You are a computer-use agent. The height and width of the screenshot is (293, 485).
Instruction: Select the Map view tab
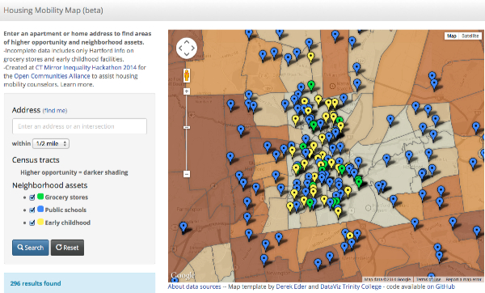[x=452, y=36]
